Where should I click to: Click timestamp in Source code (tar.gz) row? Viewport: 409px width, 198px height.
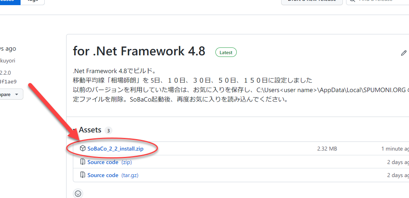click(x=398, y=175)
